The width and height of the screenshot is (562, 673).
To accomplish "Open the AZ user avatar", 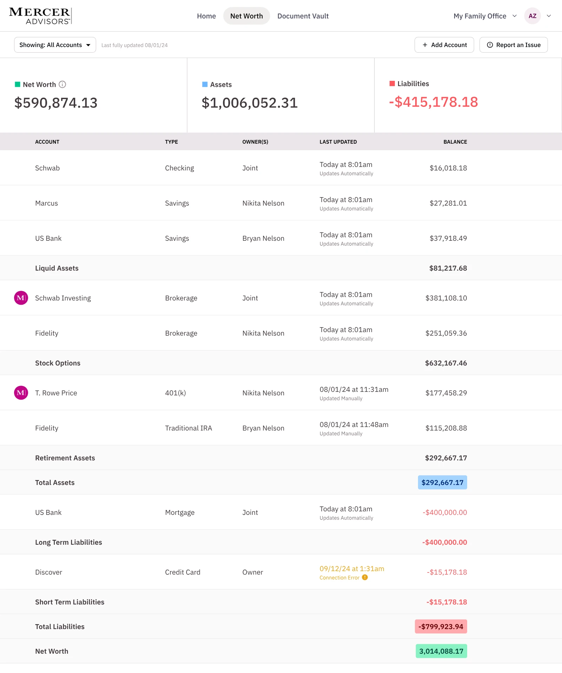I will (x=532, y=16).
